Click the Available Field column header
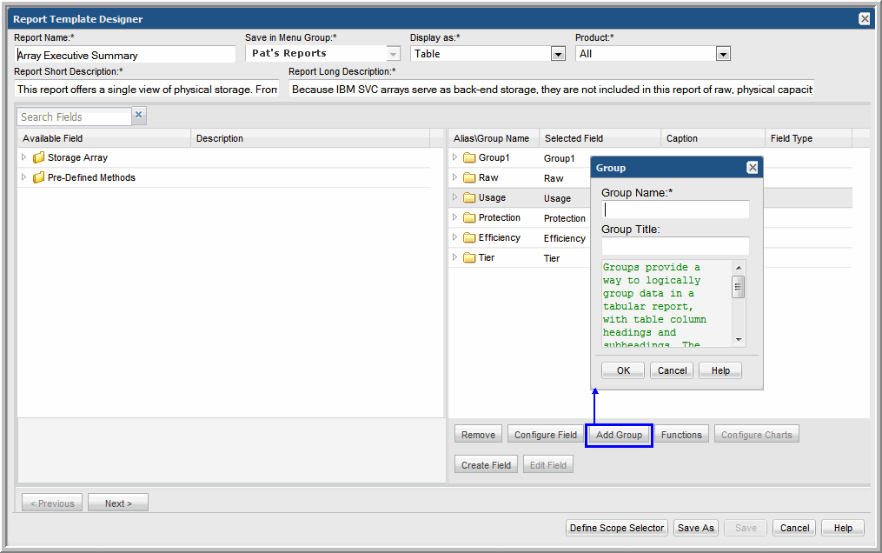The height and width of the screenshot is (553, 882). pos(53,138)
